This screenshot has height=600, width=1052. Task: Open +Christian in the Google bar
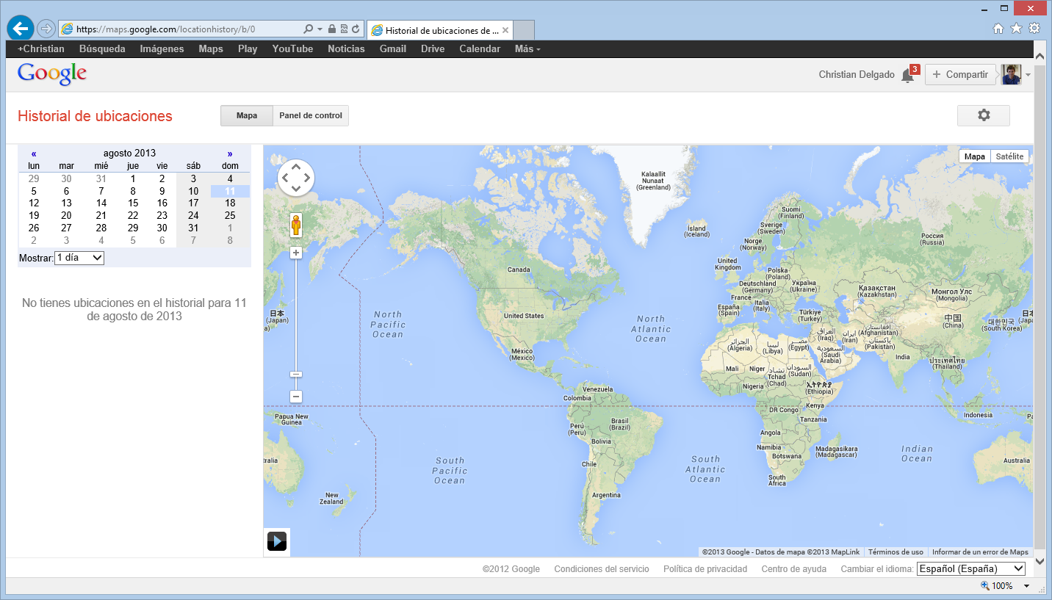tap(41, 49)
